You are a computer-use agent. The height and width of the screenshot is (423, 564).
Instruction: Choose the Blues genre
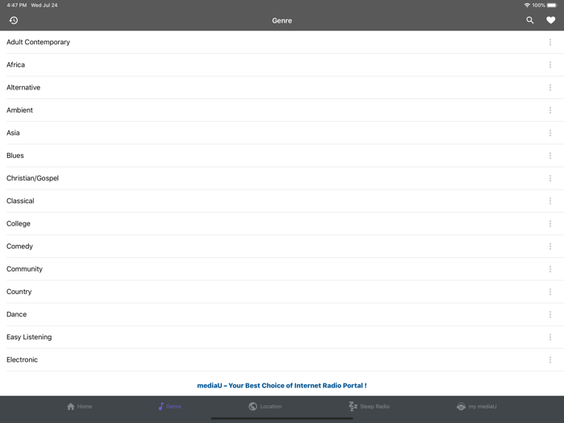[x=282, y=156]
